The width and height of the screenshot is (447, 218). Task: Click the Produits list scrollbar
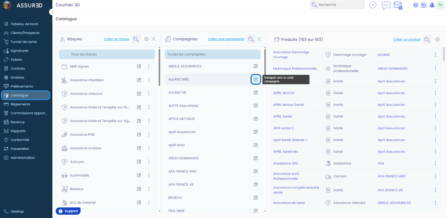coord(444,54)
